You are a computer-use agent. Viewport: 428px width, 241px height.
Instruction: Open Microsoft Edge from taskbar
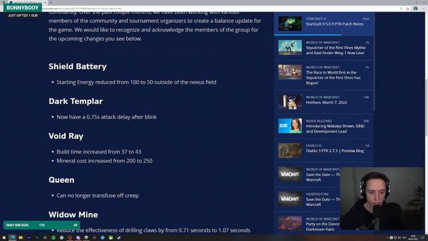pos(13,238)
